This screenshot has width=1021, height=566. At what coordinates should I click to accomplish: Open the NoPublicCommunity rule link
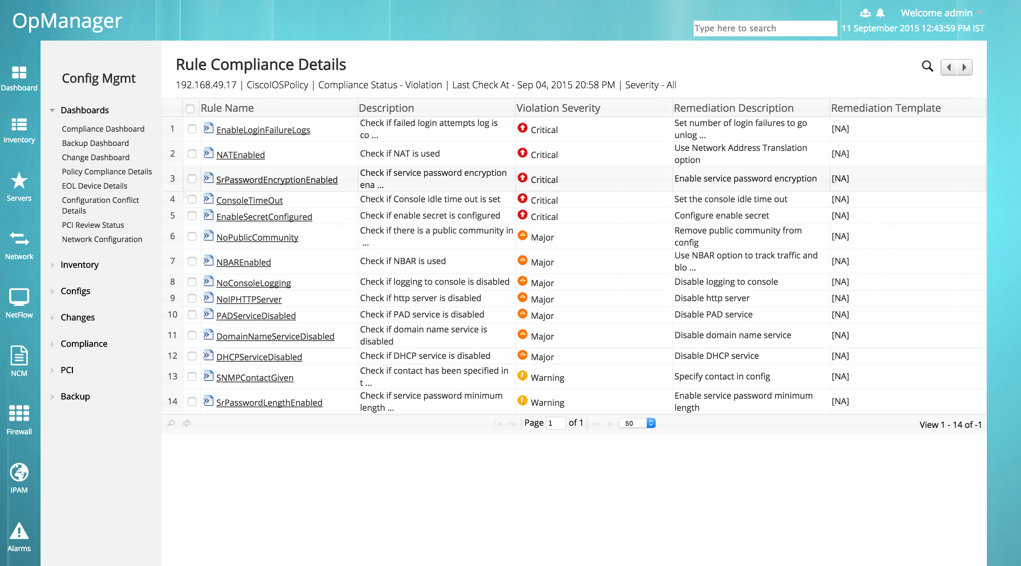(257, 237)
